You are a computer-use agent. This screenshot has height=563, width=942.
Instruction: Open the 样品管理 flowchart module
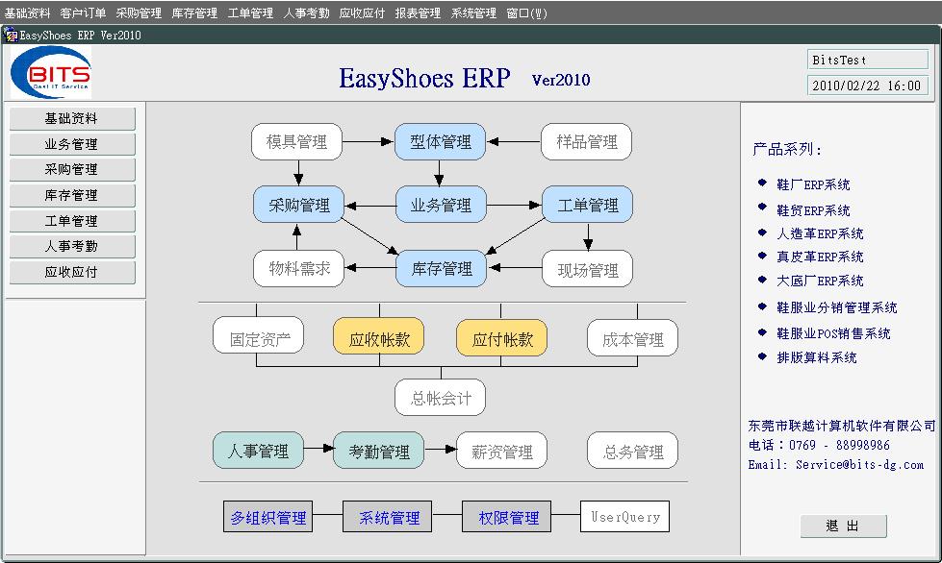[x=586, y=142]
